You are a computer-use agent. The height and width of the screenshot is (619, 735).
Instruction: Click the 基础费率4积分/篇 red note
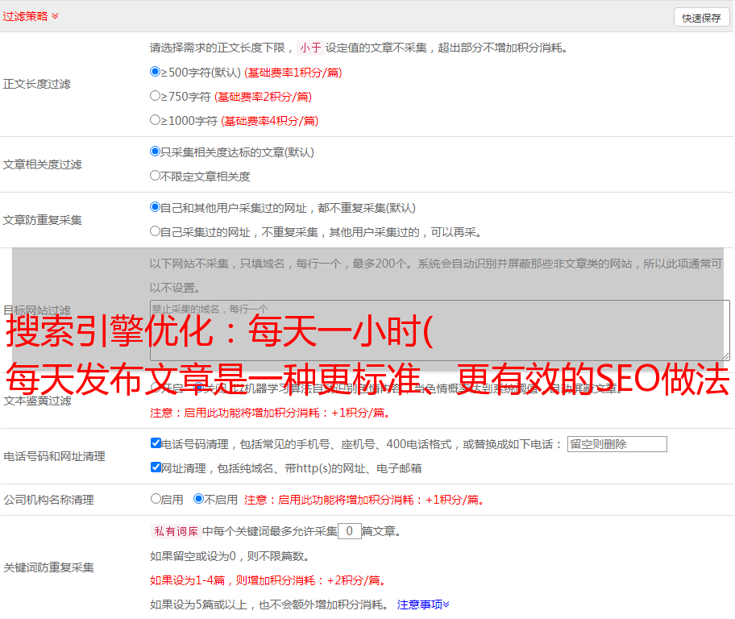[269, 121]
